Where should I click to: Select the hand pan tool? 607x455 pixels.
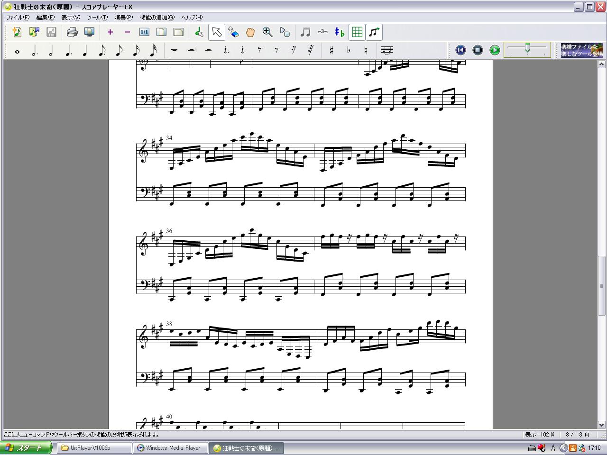tap(250, 32)
